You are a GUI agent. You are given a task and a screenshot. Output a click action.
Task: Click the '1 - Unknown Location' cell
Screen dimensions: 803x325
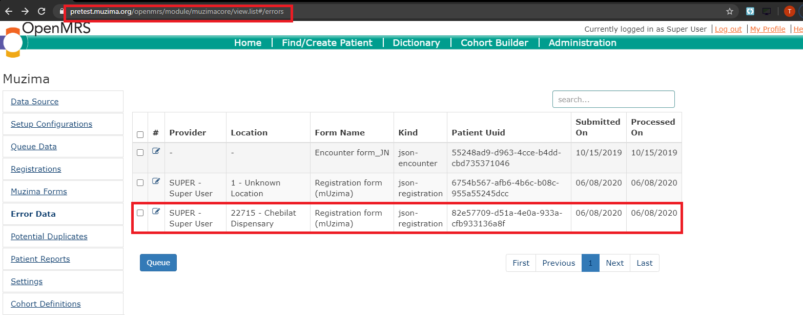pyautogui.click(x=256, y=188)
